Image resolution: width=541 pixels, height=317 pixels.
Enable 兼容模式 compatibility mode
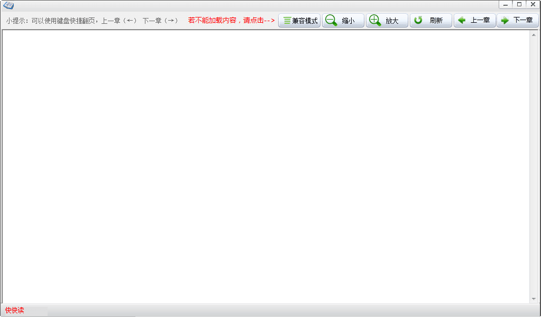coord(299,21)
